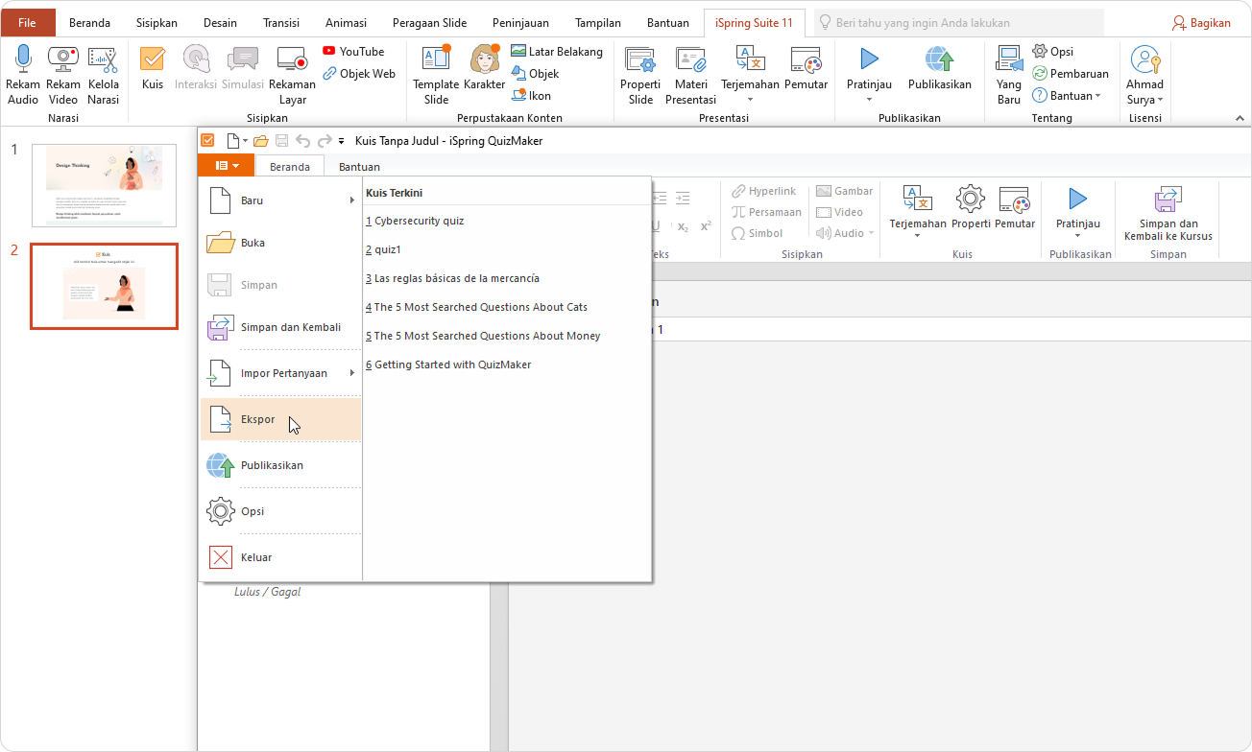Viewport: 1252px width, 752px height.
Task: Click the Rekam Audio microphone icon
Action: click(23, 60)
